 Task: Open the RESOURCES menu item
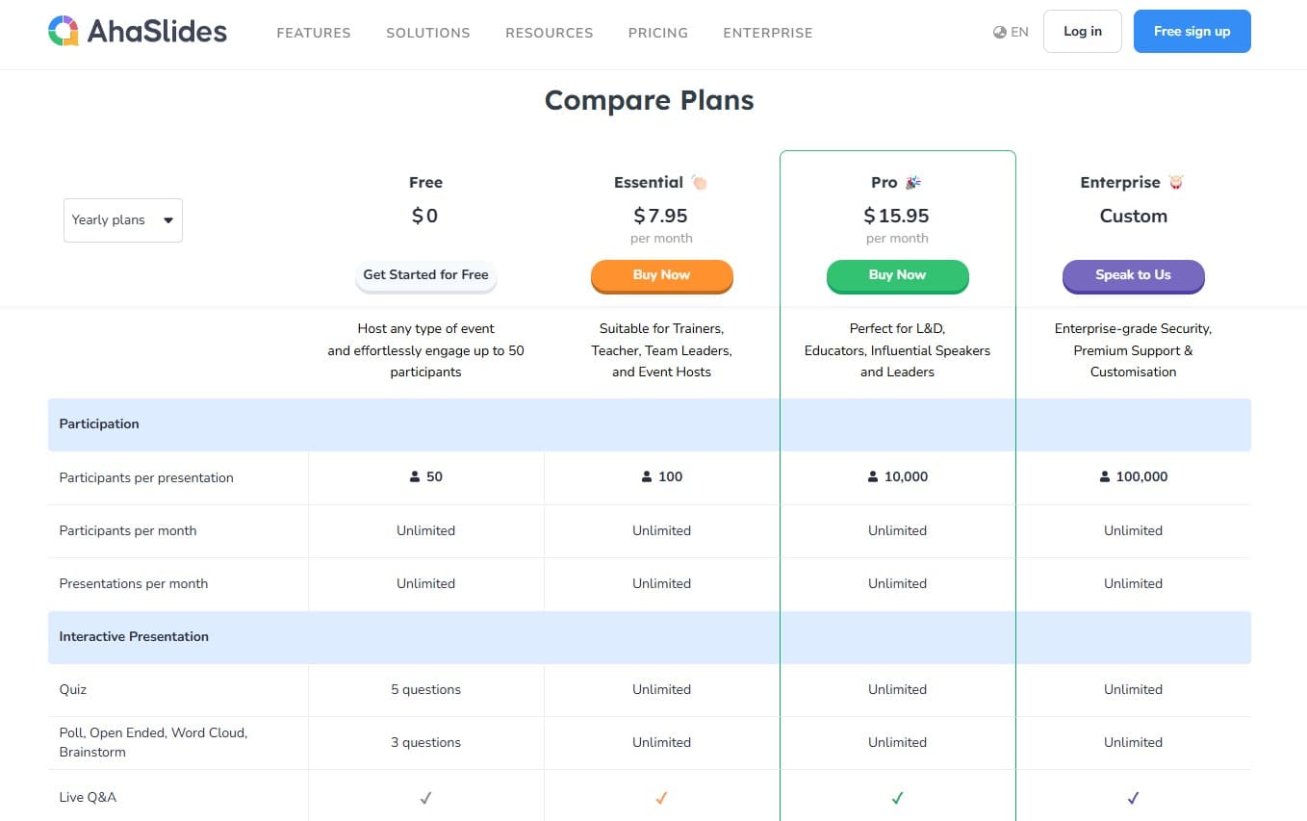pyautogui.click(x=549, y=32)
